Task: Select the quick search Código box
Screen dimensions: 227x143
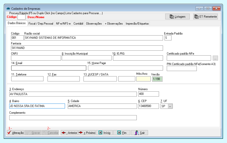Action: pos(21,17)
